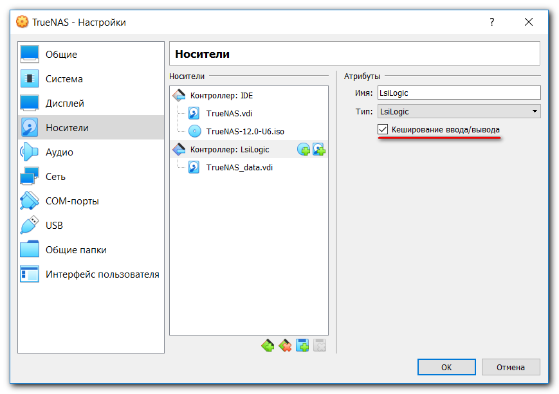Open the Тип controller type dropdown
Screen dimensions: 559x394
[x=459, y=111]
